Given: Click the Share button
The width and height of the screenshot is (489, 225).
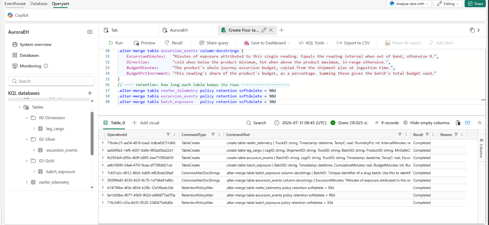Looking at the screenshot, I should [x=476, y=4].
